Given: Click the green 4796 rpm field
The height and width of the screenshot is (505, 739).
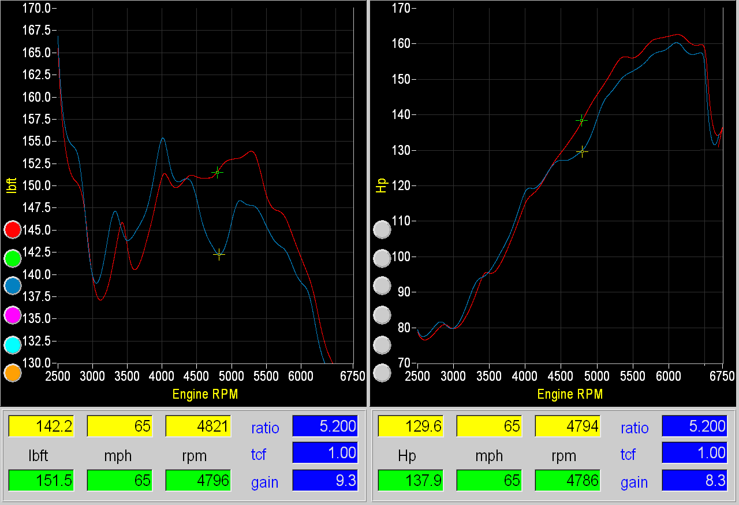Looking at the screenshot, I should pos(198,480).
